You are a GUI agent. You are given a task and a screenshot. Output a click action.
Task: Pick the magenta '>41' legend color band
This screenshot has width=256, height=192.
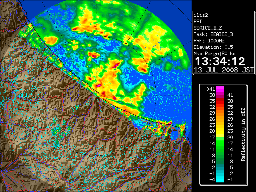[220, 89]
